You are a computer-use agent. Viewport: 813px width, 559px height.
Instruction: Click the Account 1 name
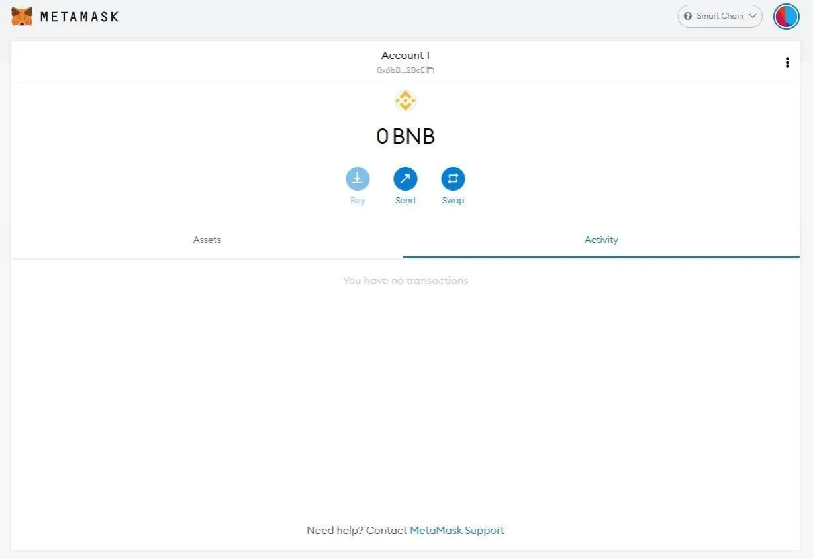coord(405,56)
